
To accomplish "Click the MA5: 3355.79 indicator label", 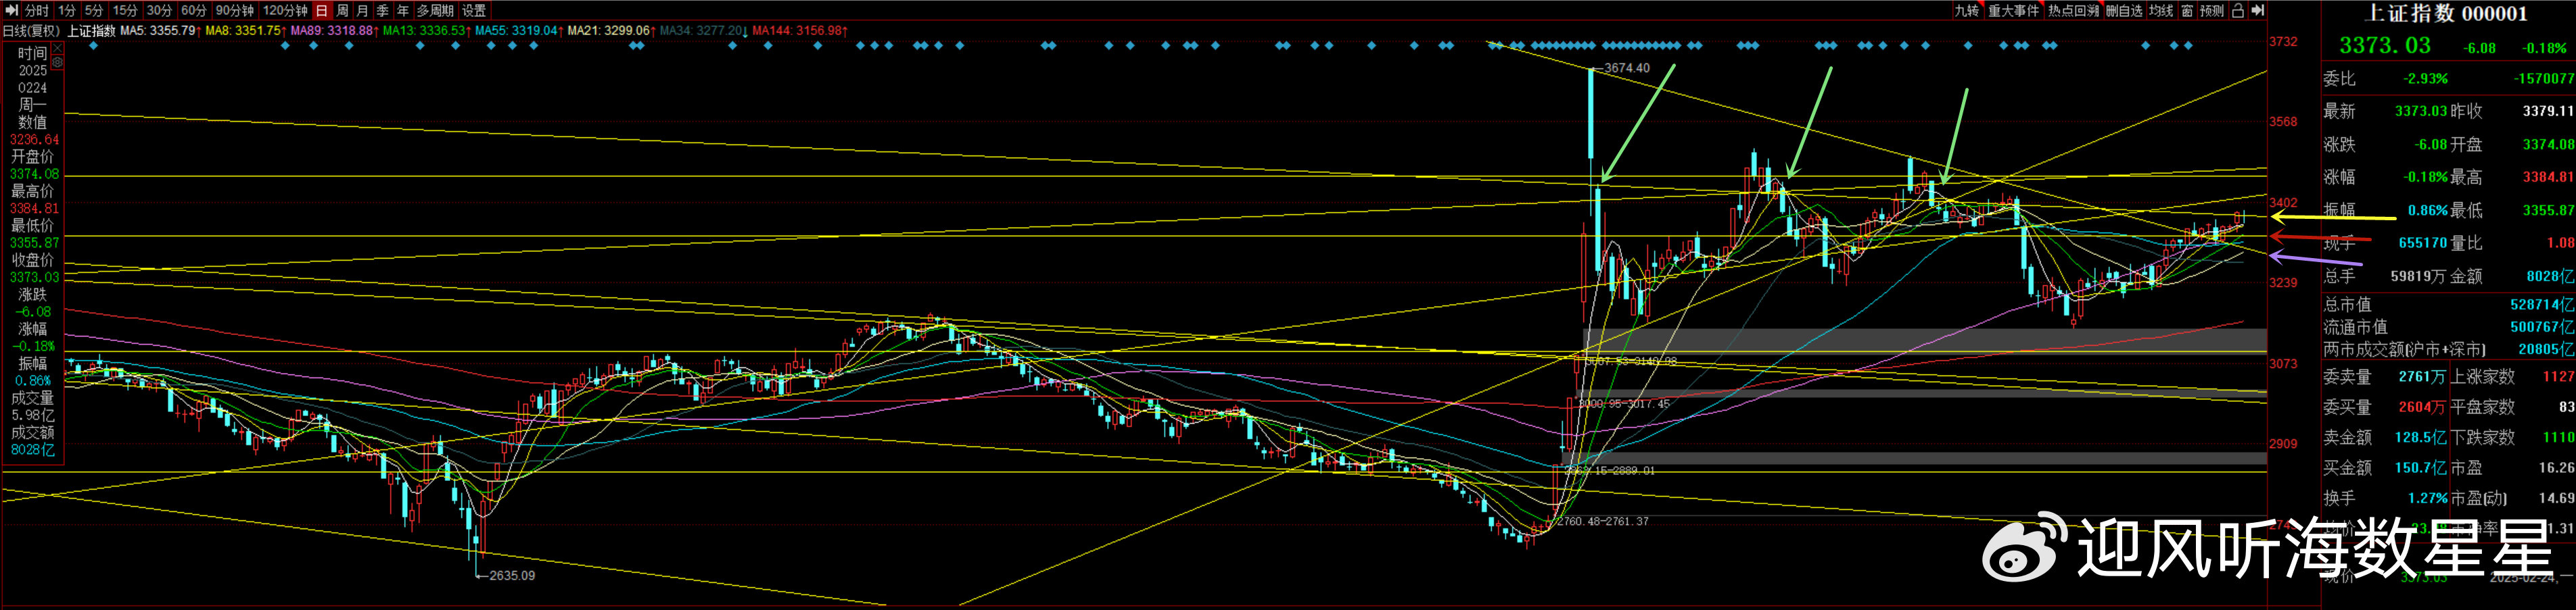I will click(x=160, y=31).
